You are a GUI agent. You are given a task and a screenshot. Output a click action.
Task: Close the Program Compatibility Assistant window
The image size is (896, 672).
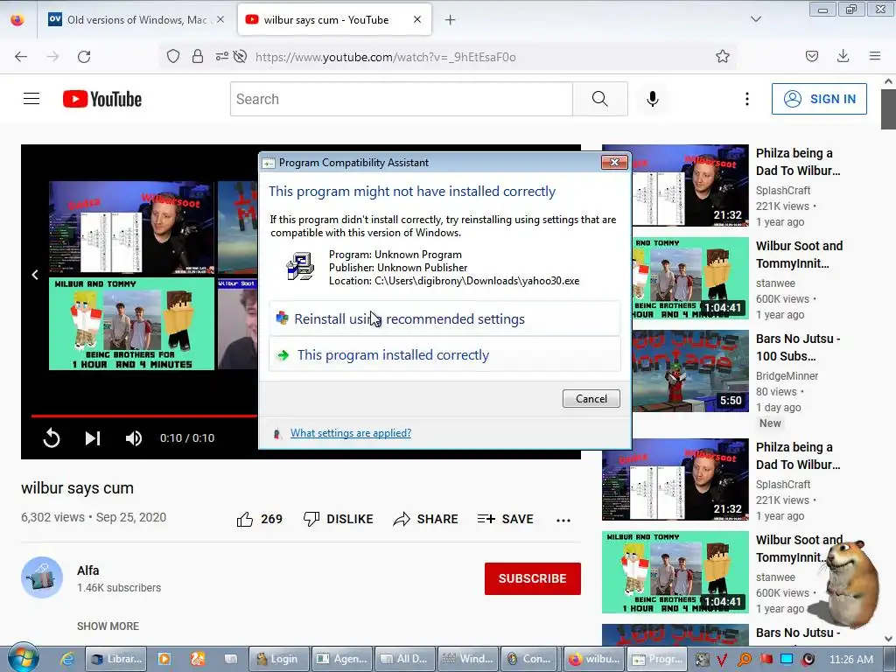(614, 162)
